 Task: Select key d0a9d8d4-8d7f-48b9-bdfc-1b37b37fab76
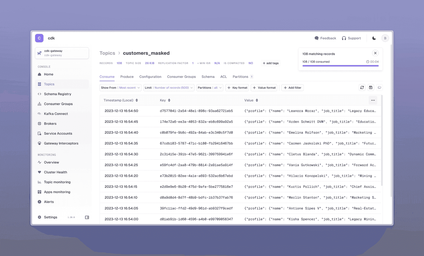tap(196, 198)
